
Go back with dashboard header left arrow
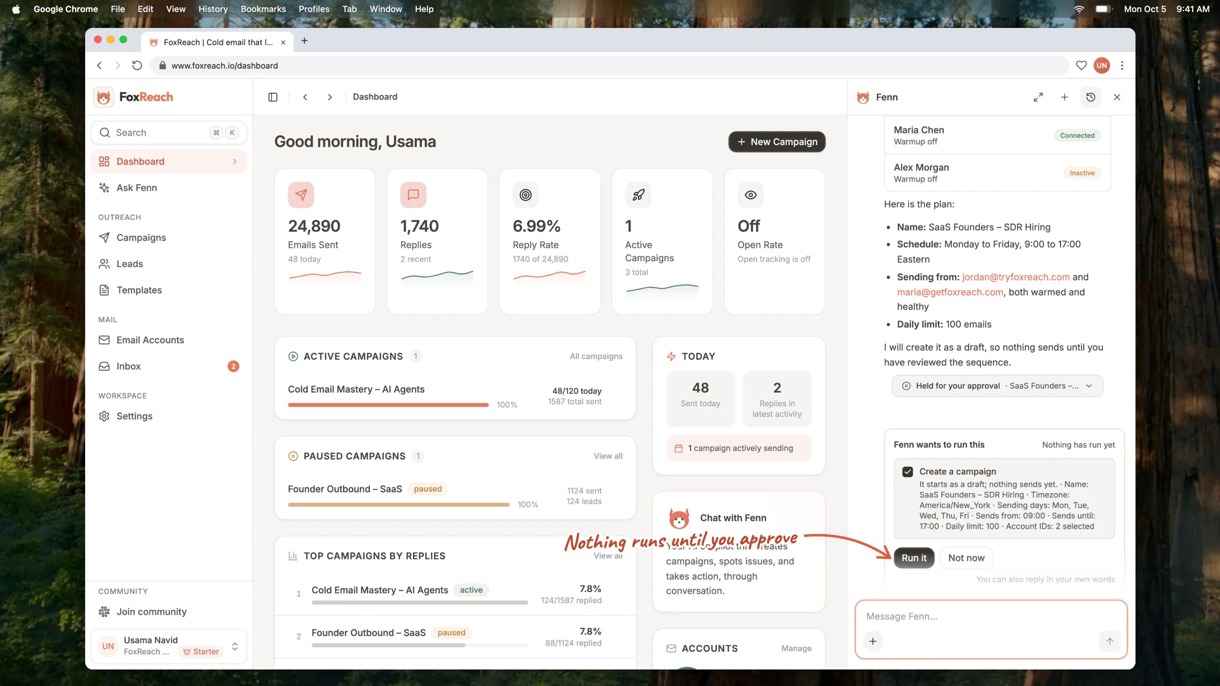[305, 97]
